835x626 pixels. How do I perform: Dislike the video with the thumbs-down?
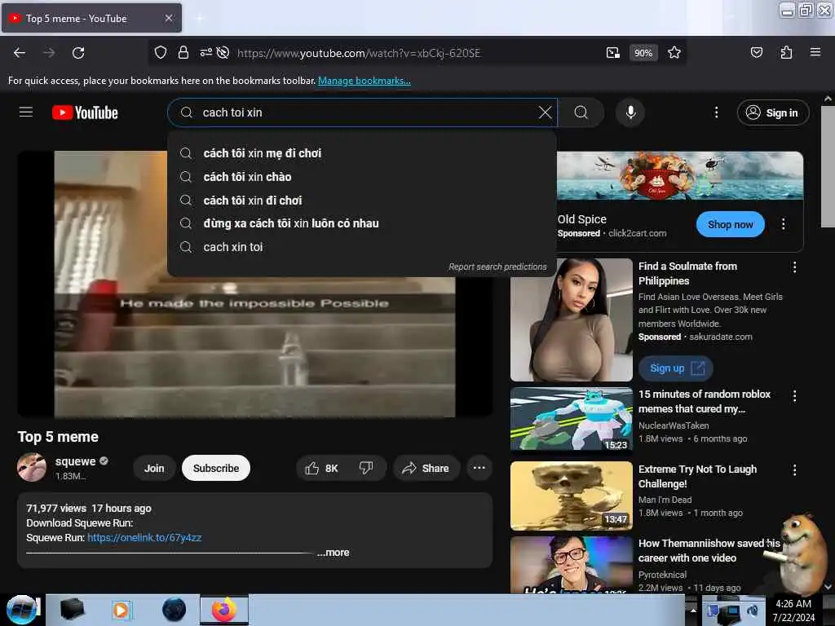(x=366, y=468)
